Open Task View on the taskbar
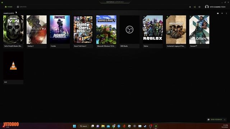This screenshot has width=230, height=129. (x=93, y=126)
